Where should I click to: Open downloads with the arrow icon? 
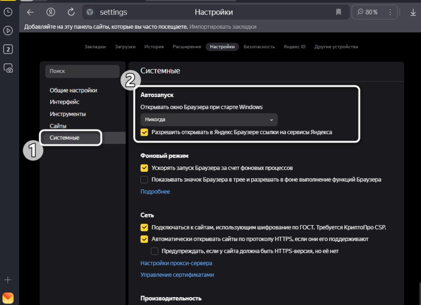tap(413, 12)
